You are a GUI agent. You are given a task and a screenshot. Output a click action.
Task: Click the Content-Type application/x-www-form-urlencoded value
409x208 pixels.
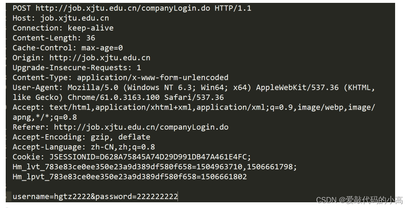[x=153, y=77]
